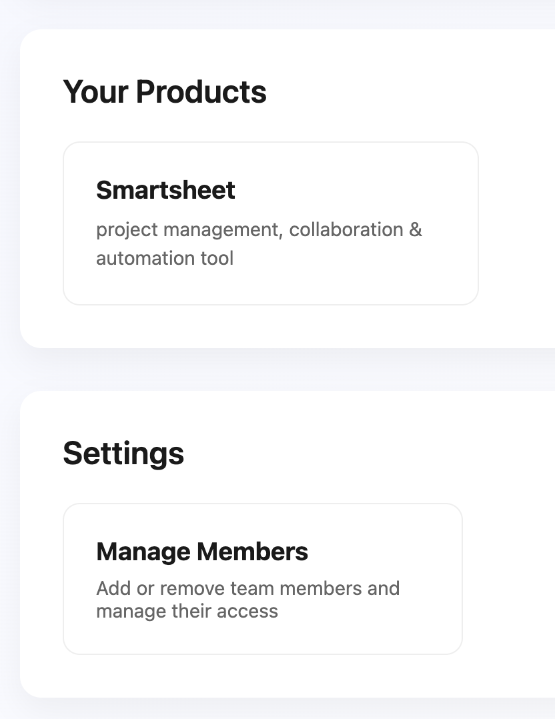This screenshot has width=555, height=719.
Task: Click the word "Products" in the heading
Action: pos(201,92)
